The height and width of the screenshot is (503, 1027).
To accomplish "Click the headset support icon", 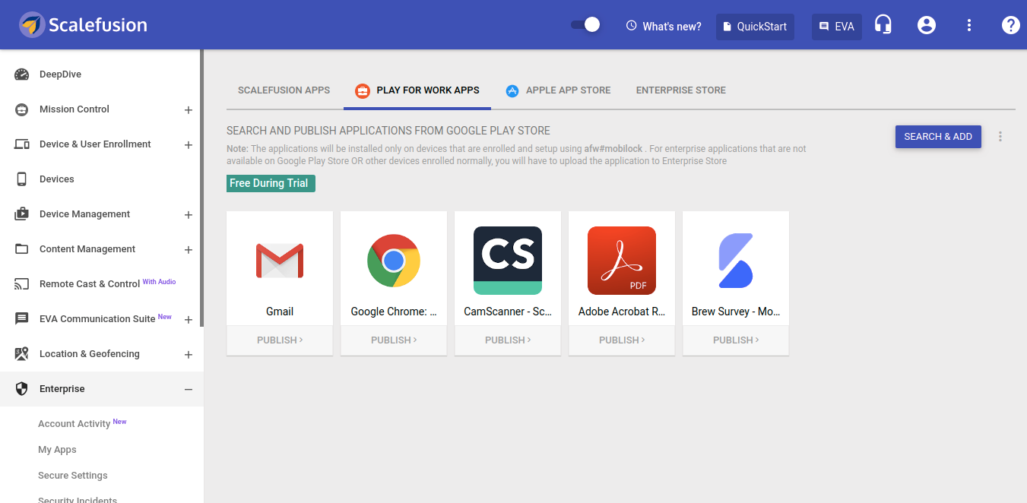I will tap(883, 25).
